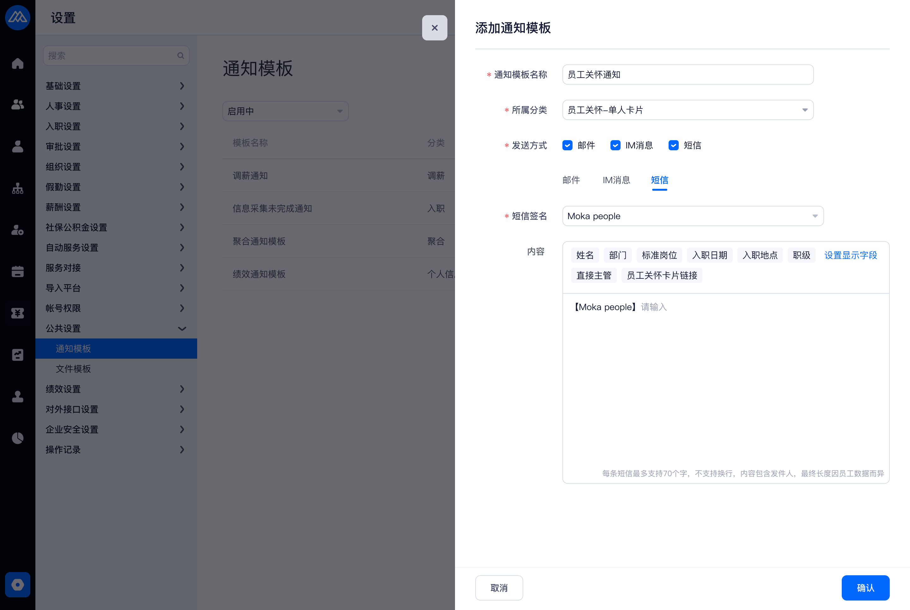Expand 审批设置 menu

tap(116, 146)
